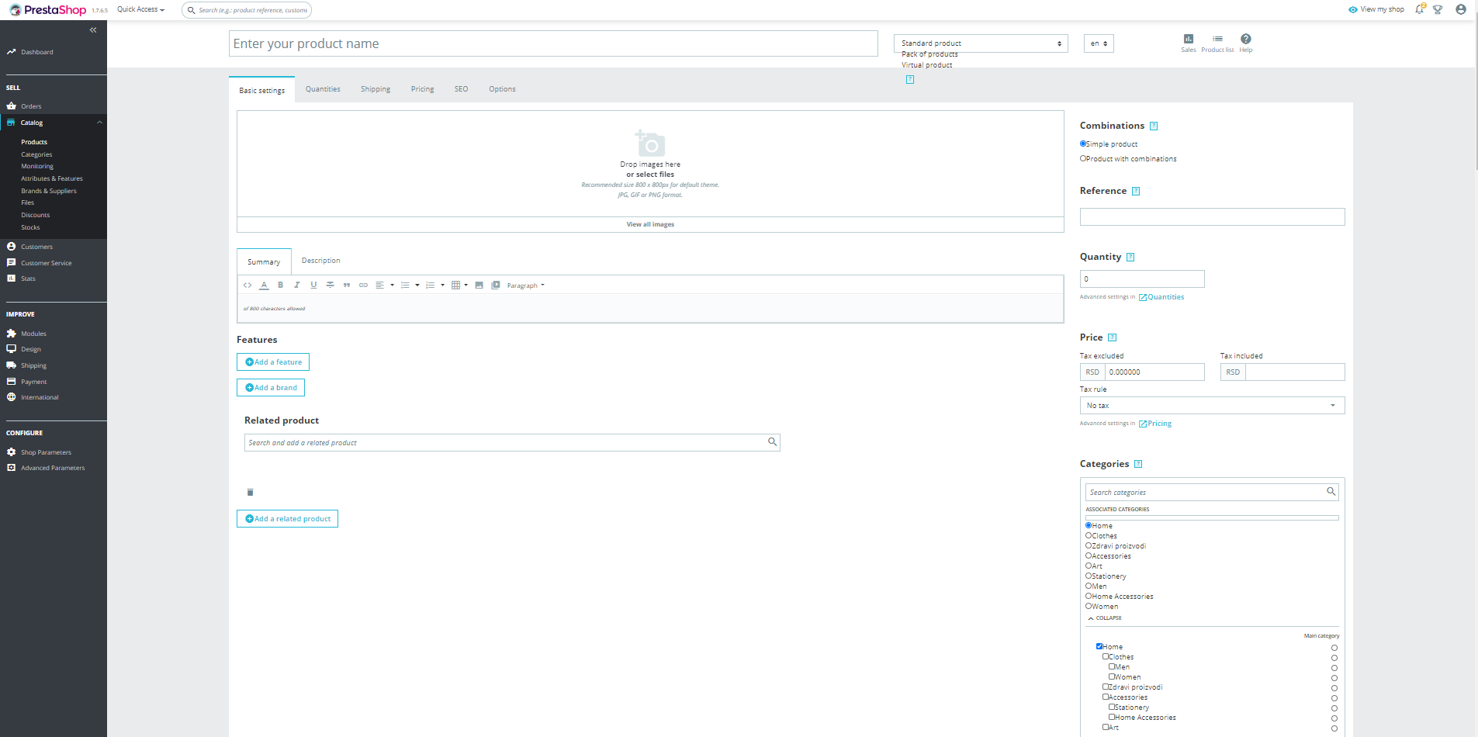Delete related product trash icon
Image resolution: width=1478 pixels, height=737 pixels.
point(250,492)
